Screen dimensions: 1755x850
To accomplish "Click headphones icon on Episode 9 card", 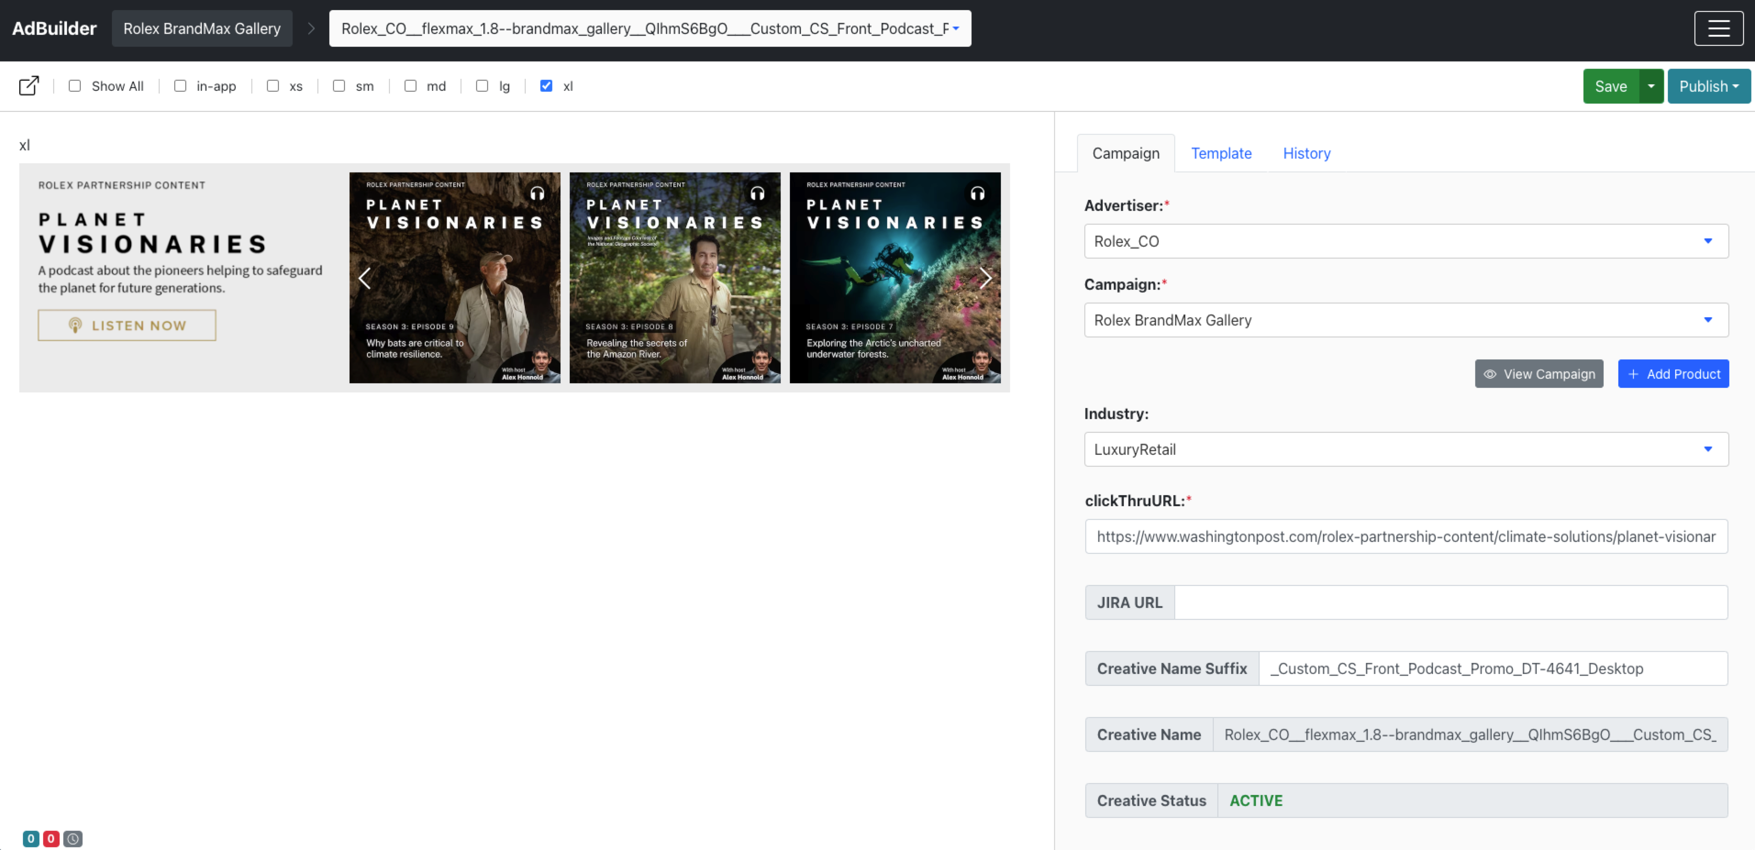I will [538, 193].
